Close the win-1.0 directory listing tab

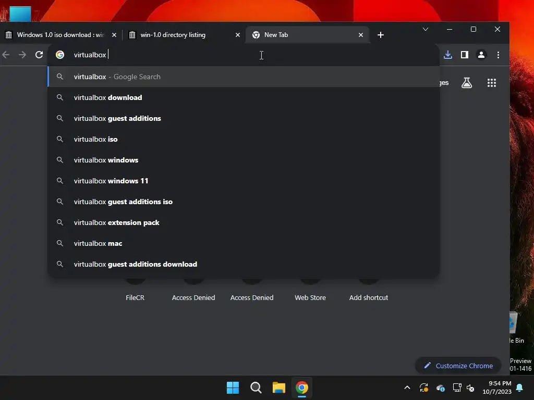(x=238, y=35)
